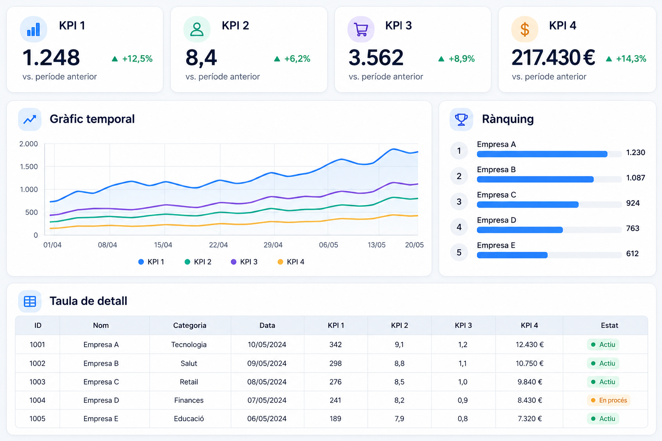Sort table by the Categoria column header
The height and width of the screenshot is (441, 662).
pyautogui.click(x=190, y=326)
